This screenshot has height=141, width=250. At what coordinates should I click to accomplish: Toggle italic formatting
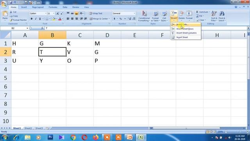click(x=36, y=19)
